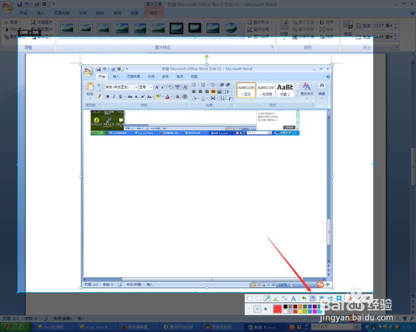Save the screenshot with the floppy icon
416x332 pixels.
point(312,298)
